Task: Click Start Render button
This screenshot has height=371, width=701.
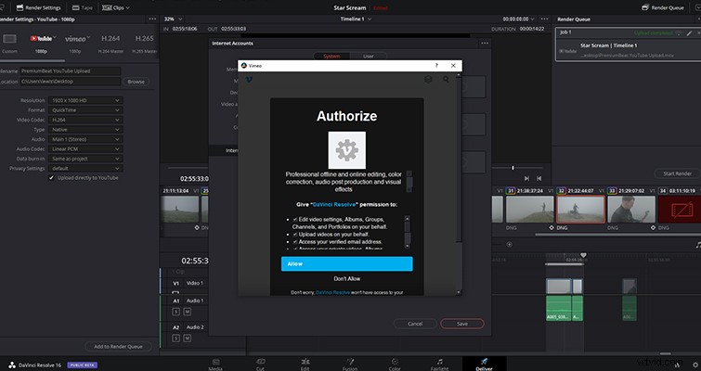Action: [x=677, y=173]
